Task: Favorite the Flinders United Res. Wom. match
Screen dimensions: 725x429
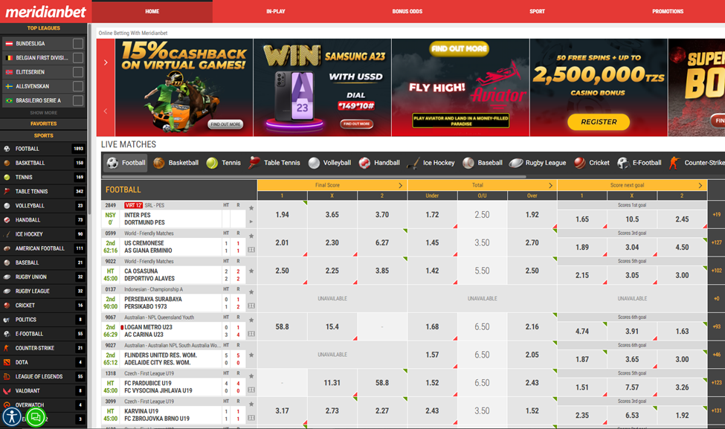Action: pos(251,355)
